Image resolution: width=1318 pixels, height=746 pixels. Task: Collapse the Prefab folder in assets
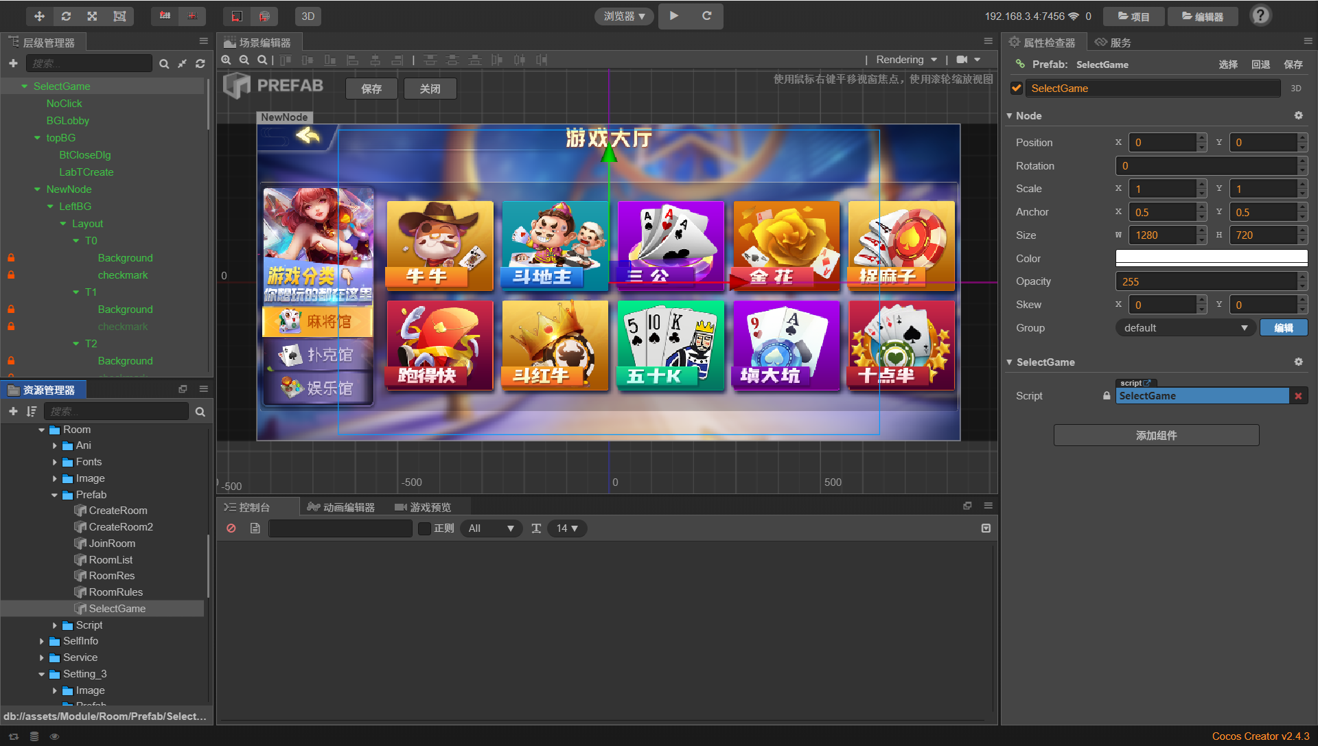click(55, 495)
